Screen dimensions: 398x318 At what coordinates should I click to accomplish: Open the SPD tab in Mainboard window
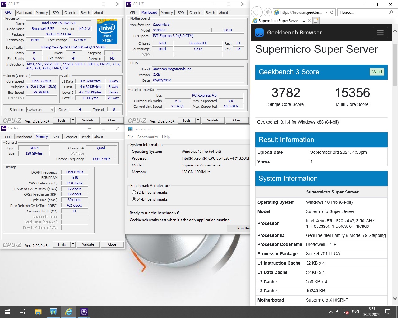click(x=181, y=13)
